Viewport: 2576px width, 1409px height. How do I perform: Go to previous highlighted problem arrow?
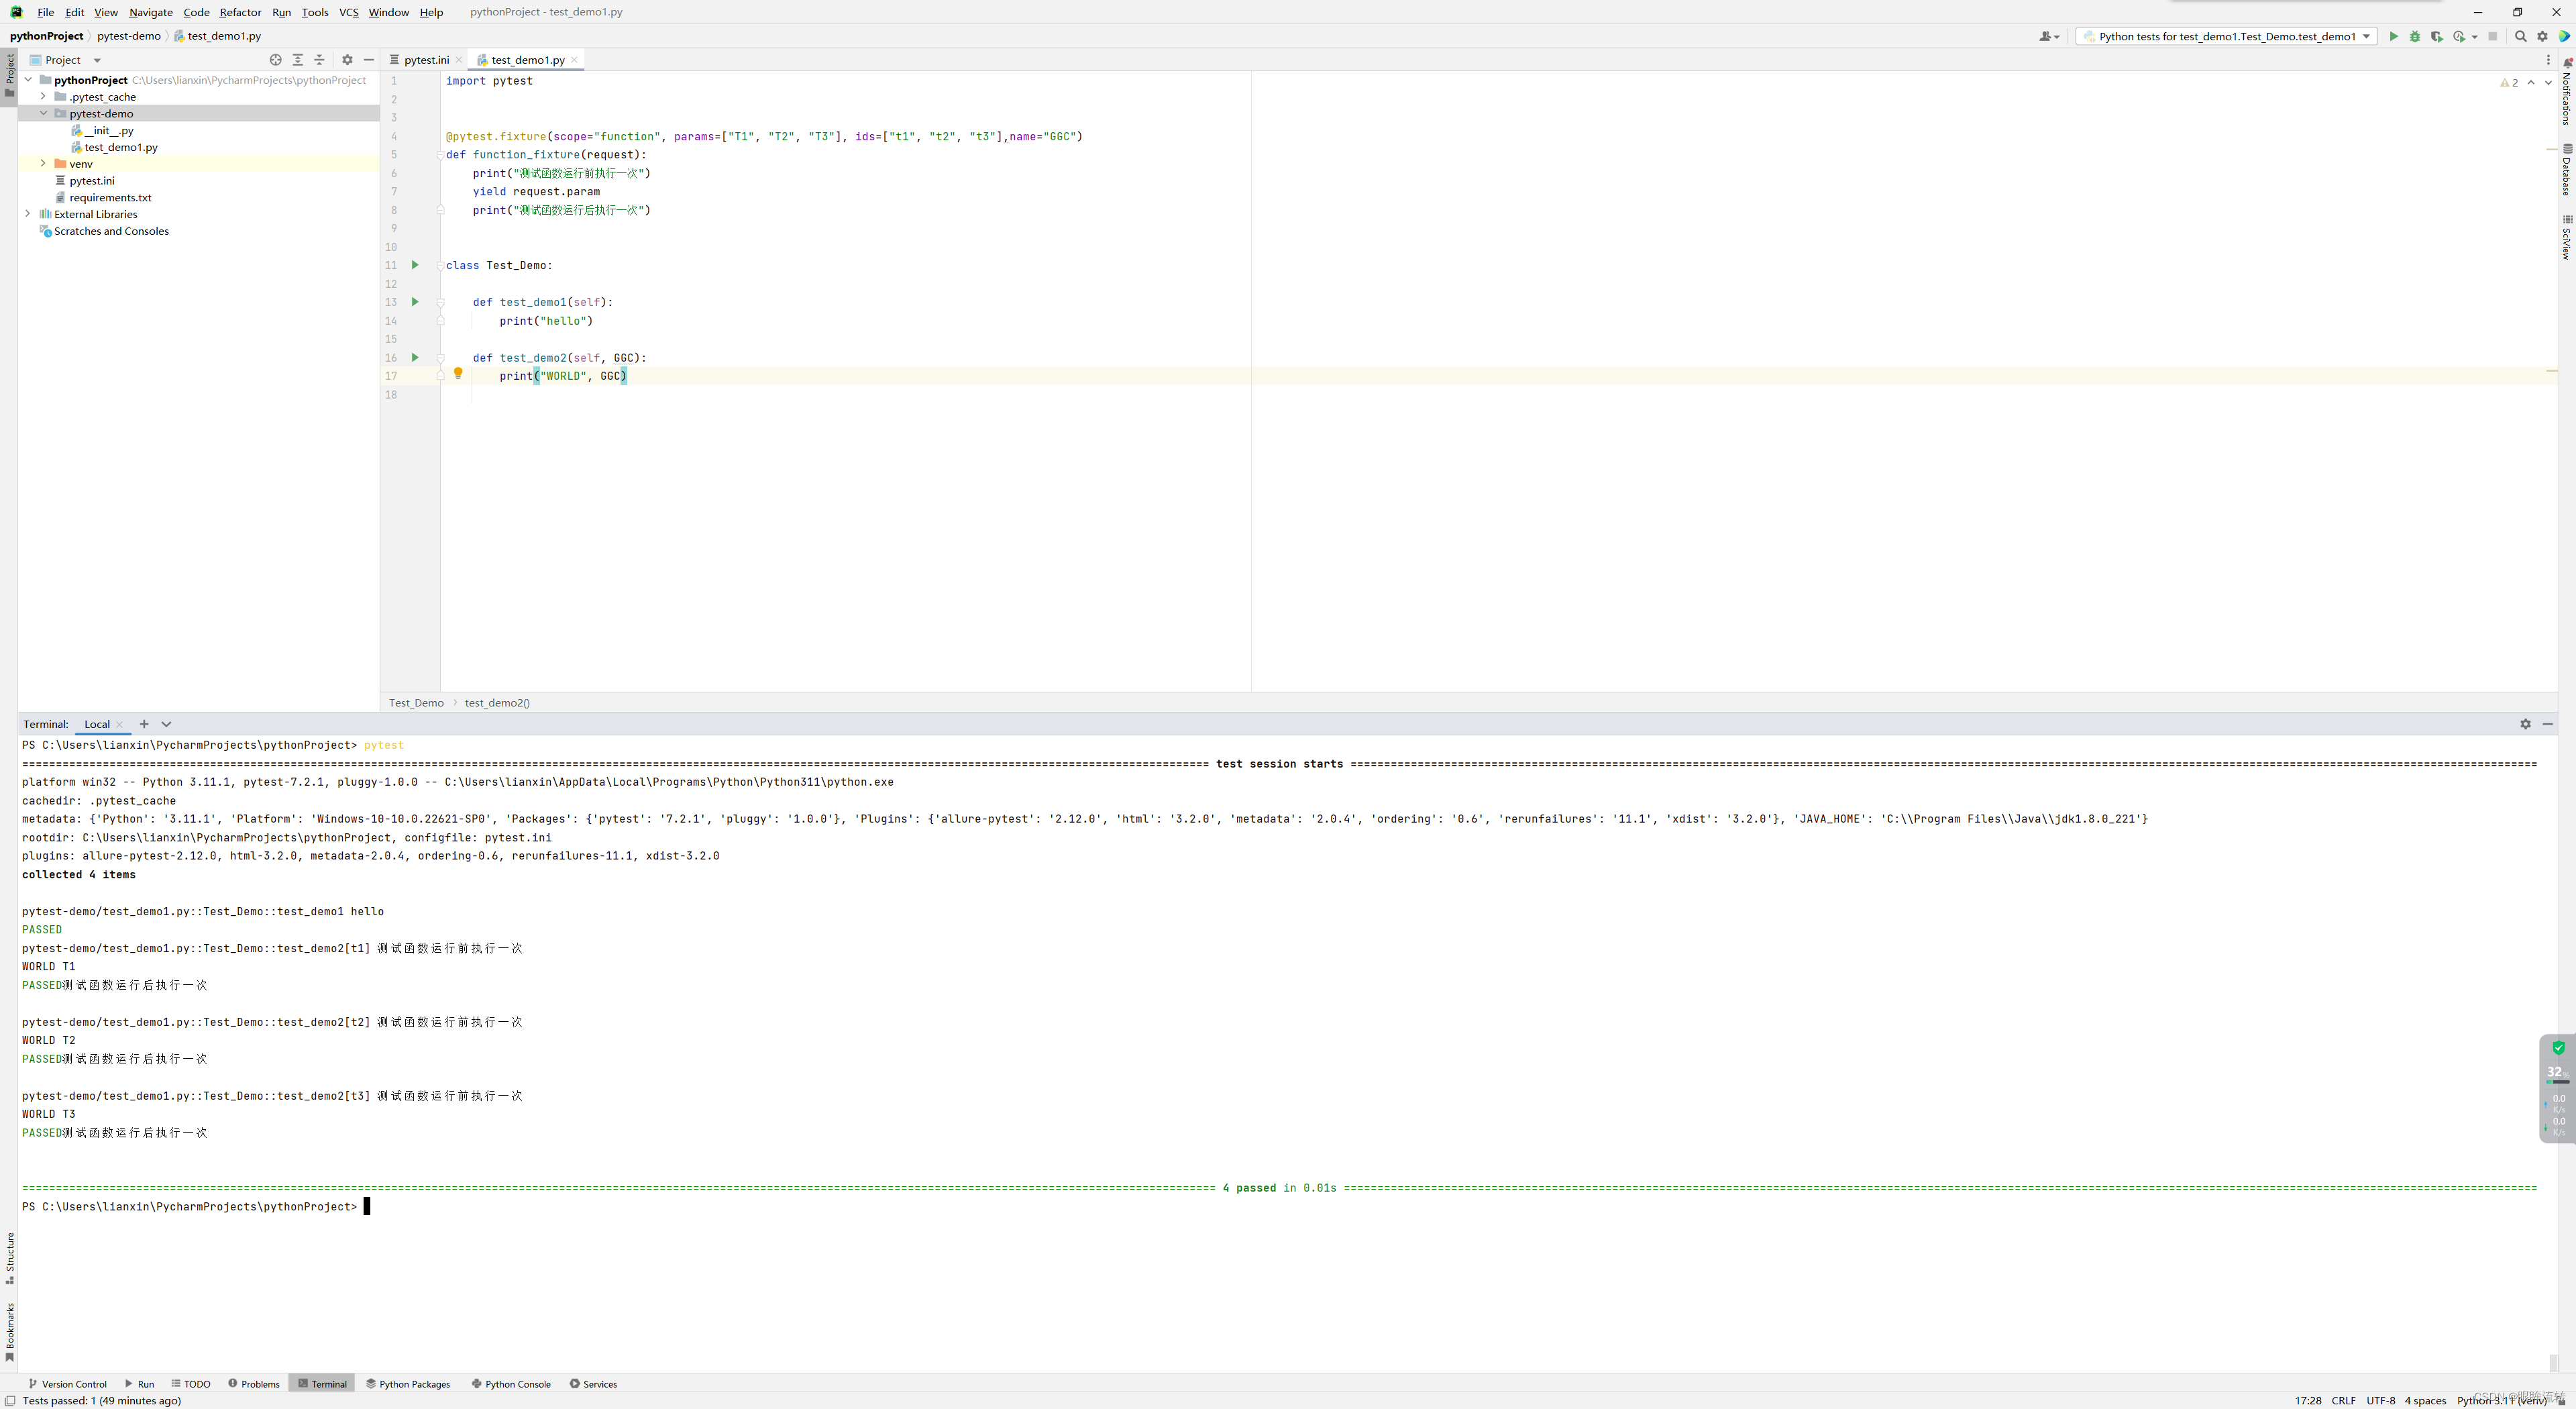pyautogui.click(x=2531, y=83)
